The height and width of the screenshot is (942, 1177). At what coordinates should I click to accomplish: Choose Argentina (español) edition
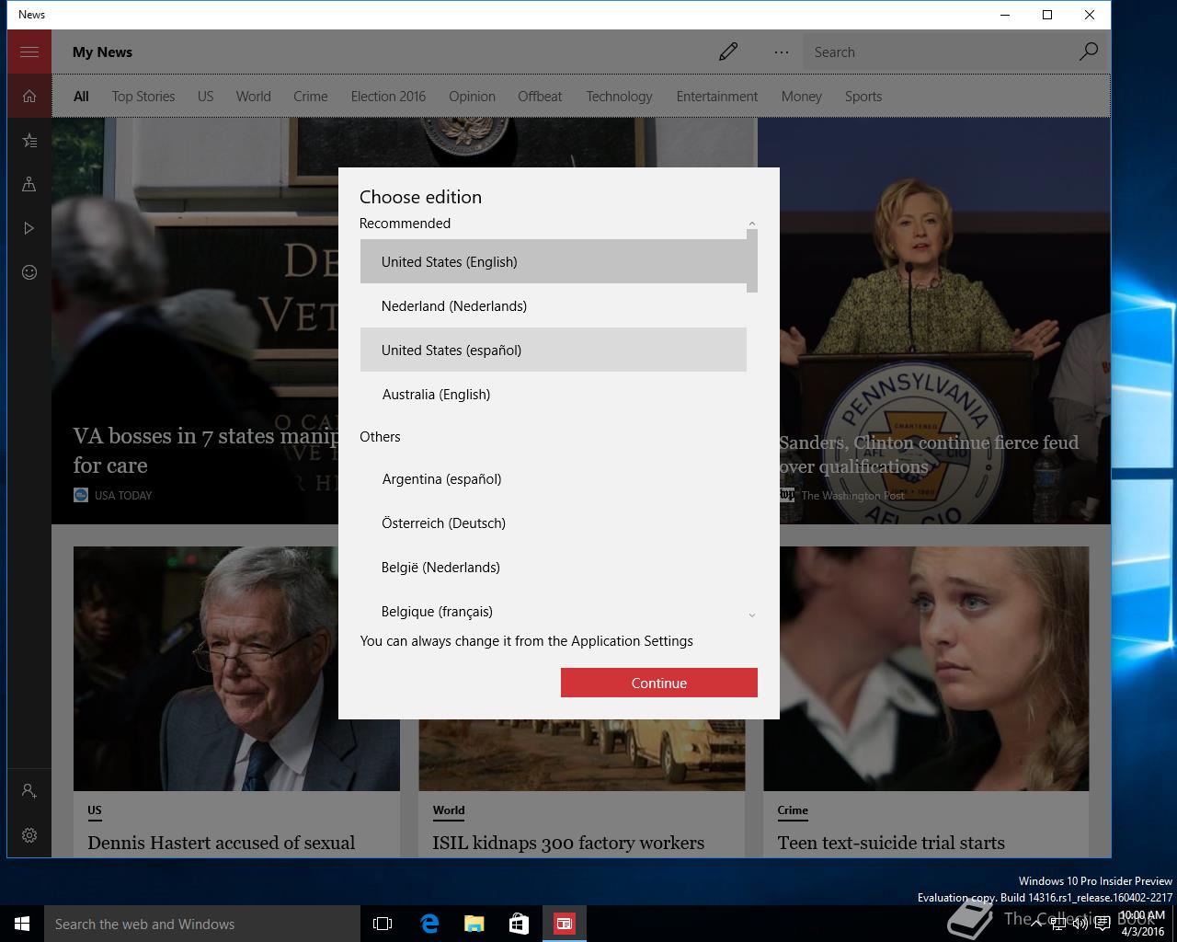[x=554, y=478]
